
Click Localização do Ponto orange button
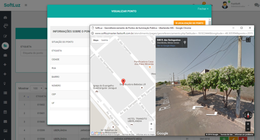190,23
